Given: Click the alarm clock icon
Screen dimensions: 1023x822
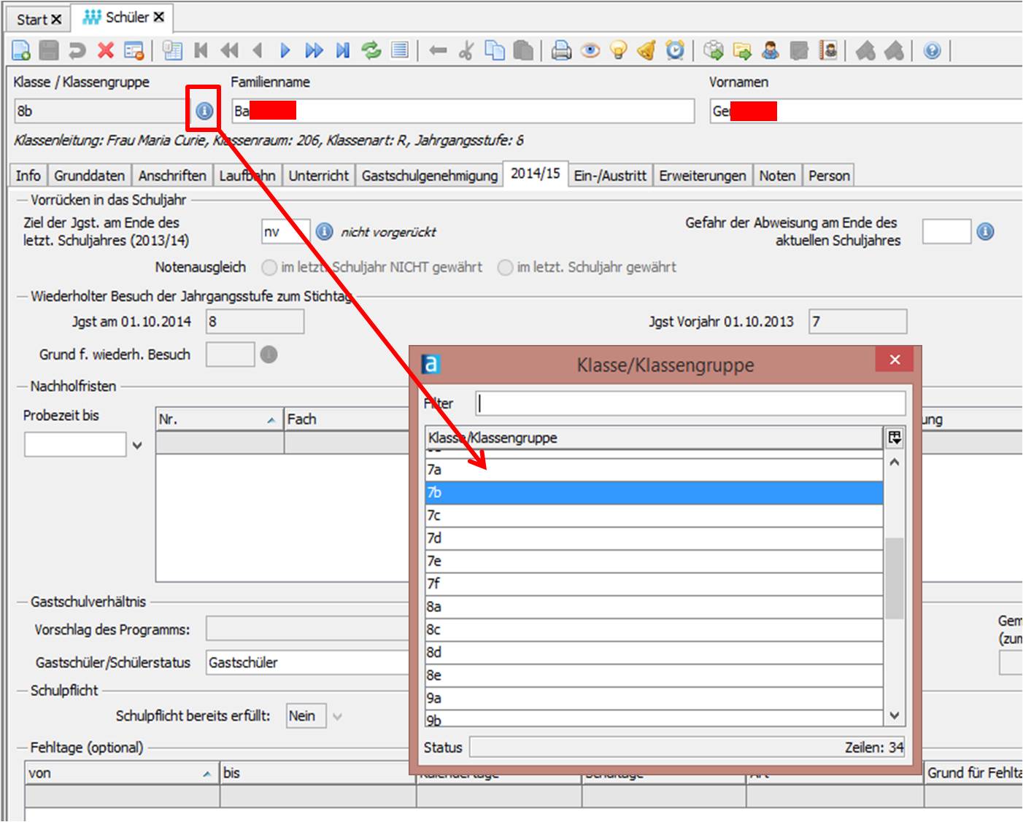Looking at the screenshot, I should 676,50.
